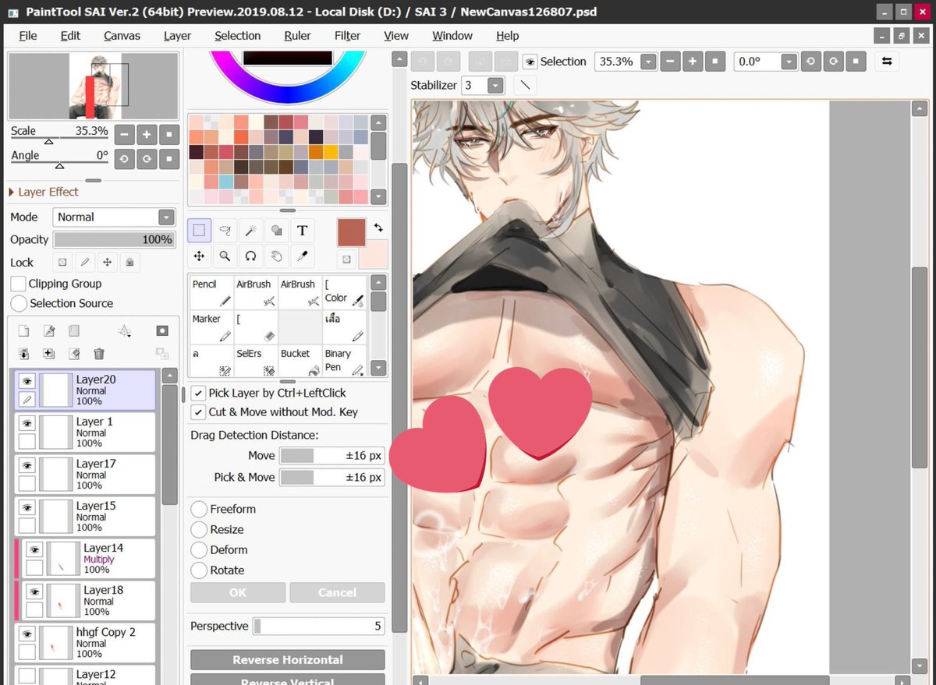Enable the Selection Source option
This screenshot has height=685, width=936.
point(19,303)
